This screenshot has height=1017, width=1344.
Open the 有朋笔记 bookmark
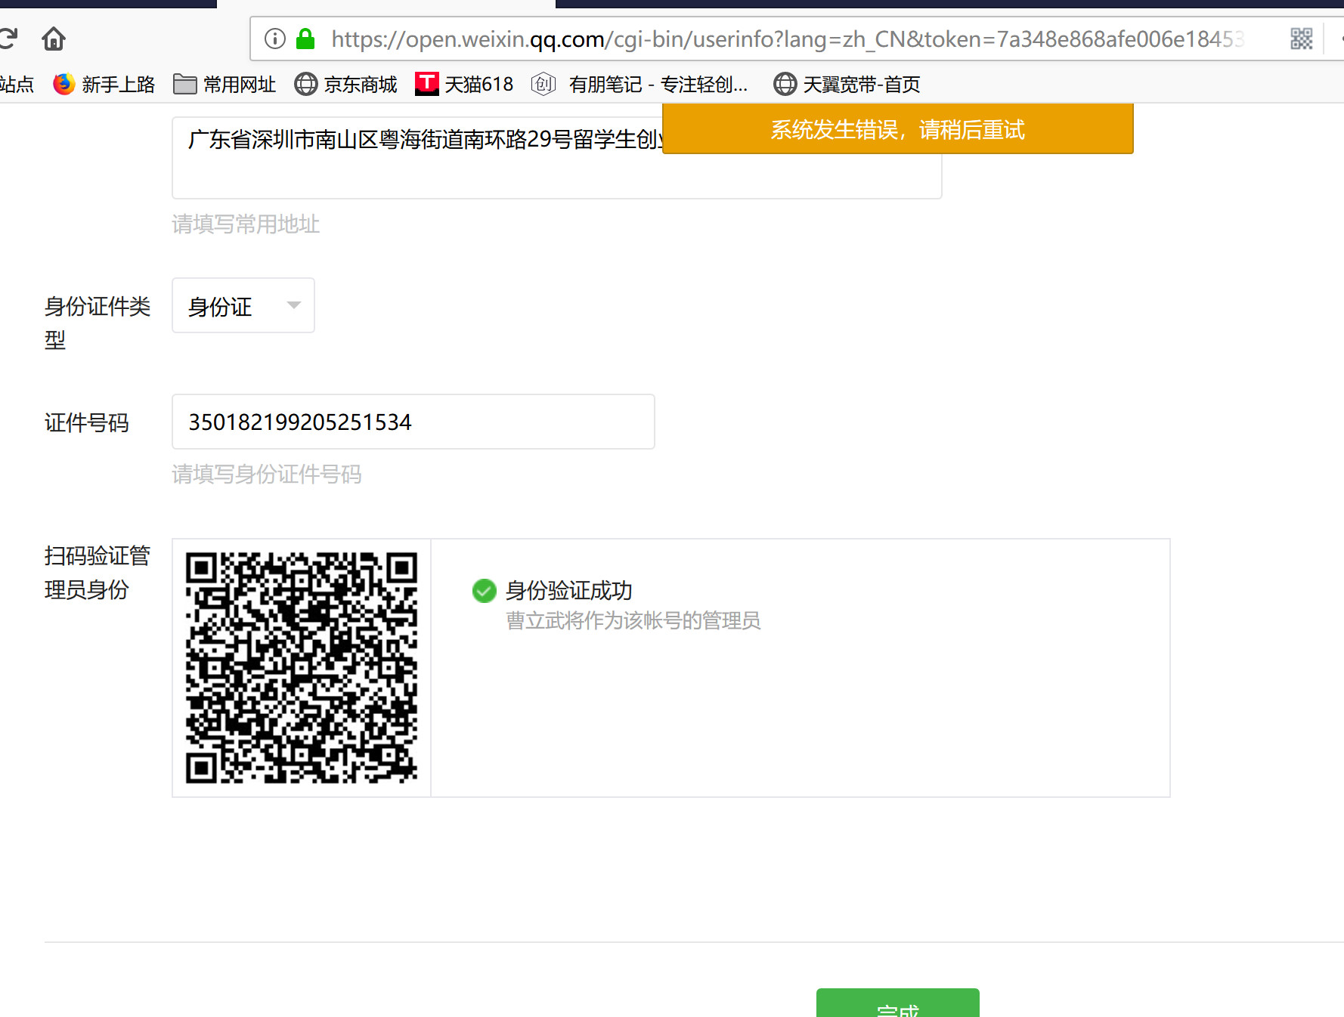639,84
